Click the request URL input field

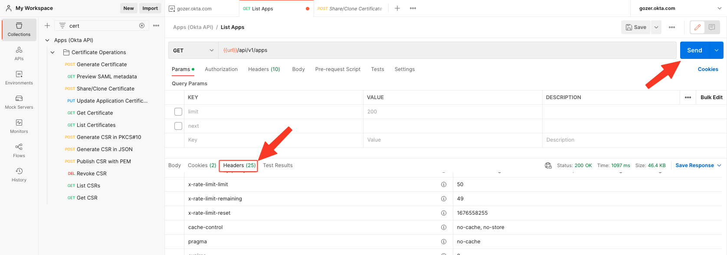pos(447,51)
